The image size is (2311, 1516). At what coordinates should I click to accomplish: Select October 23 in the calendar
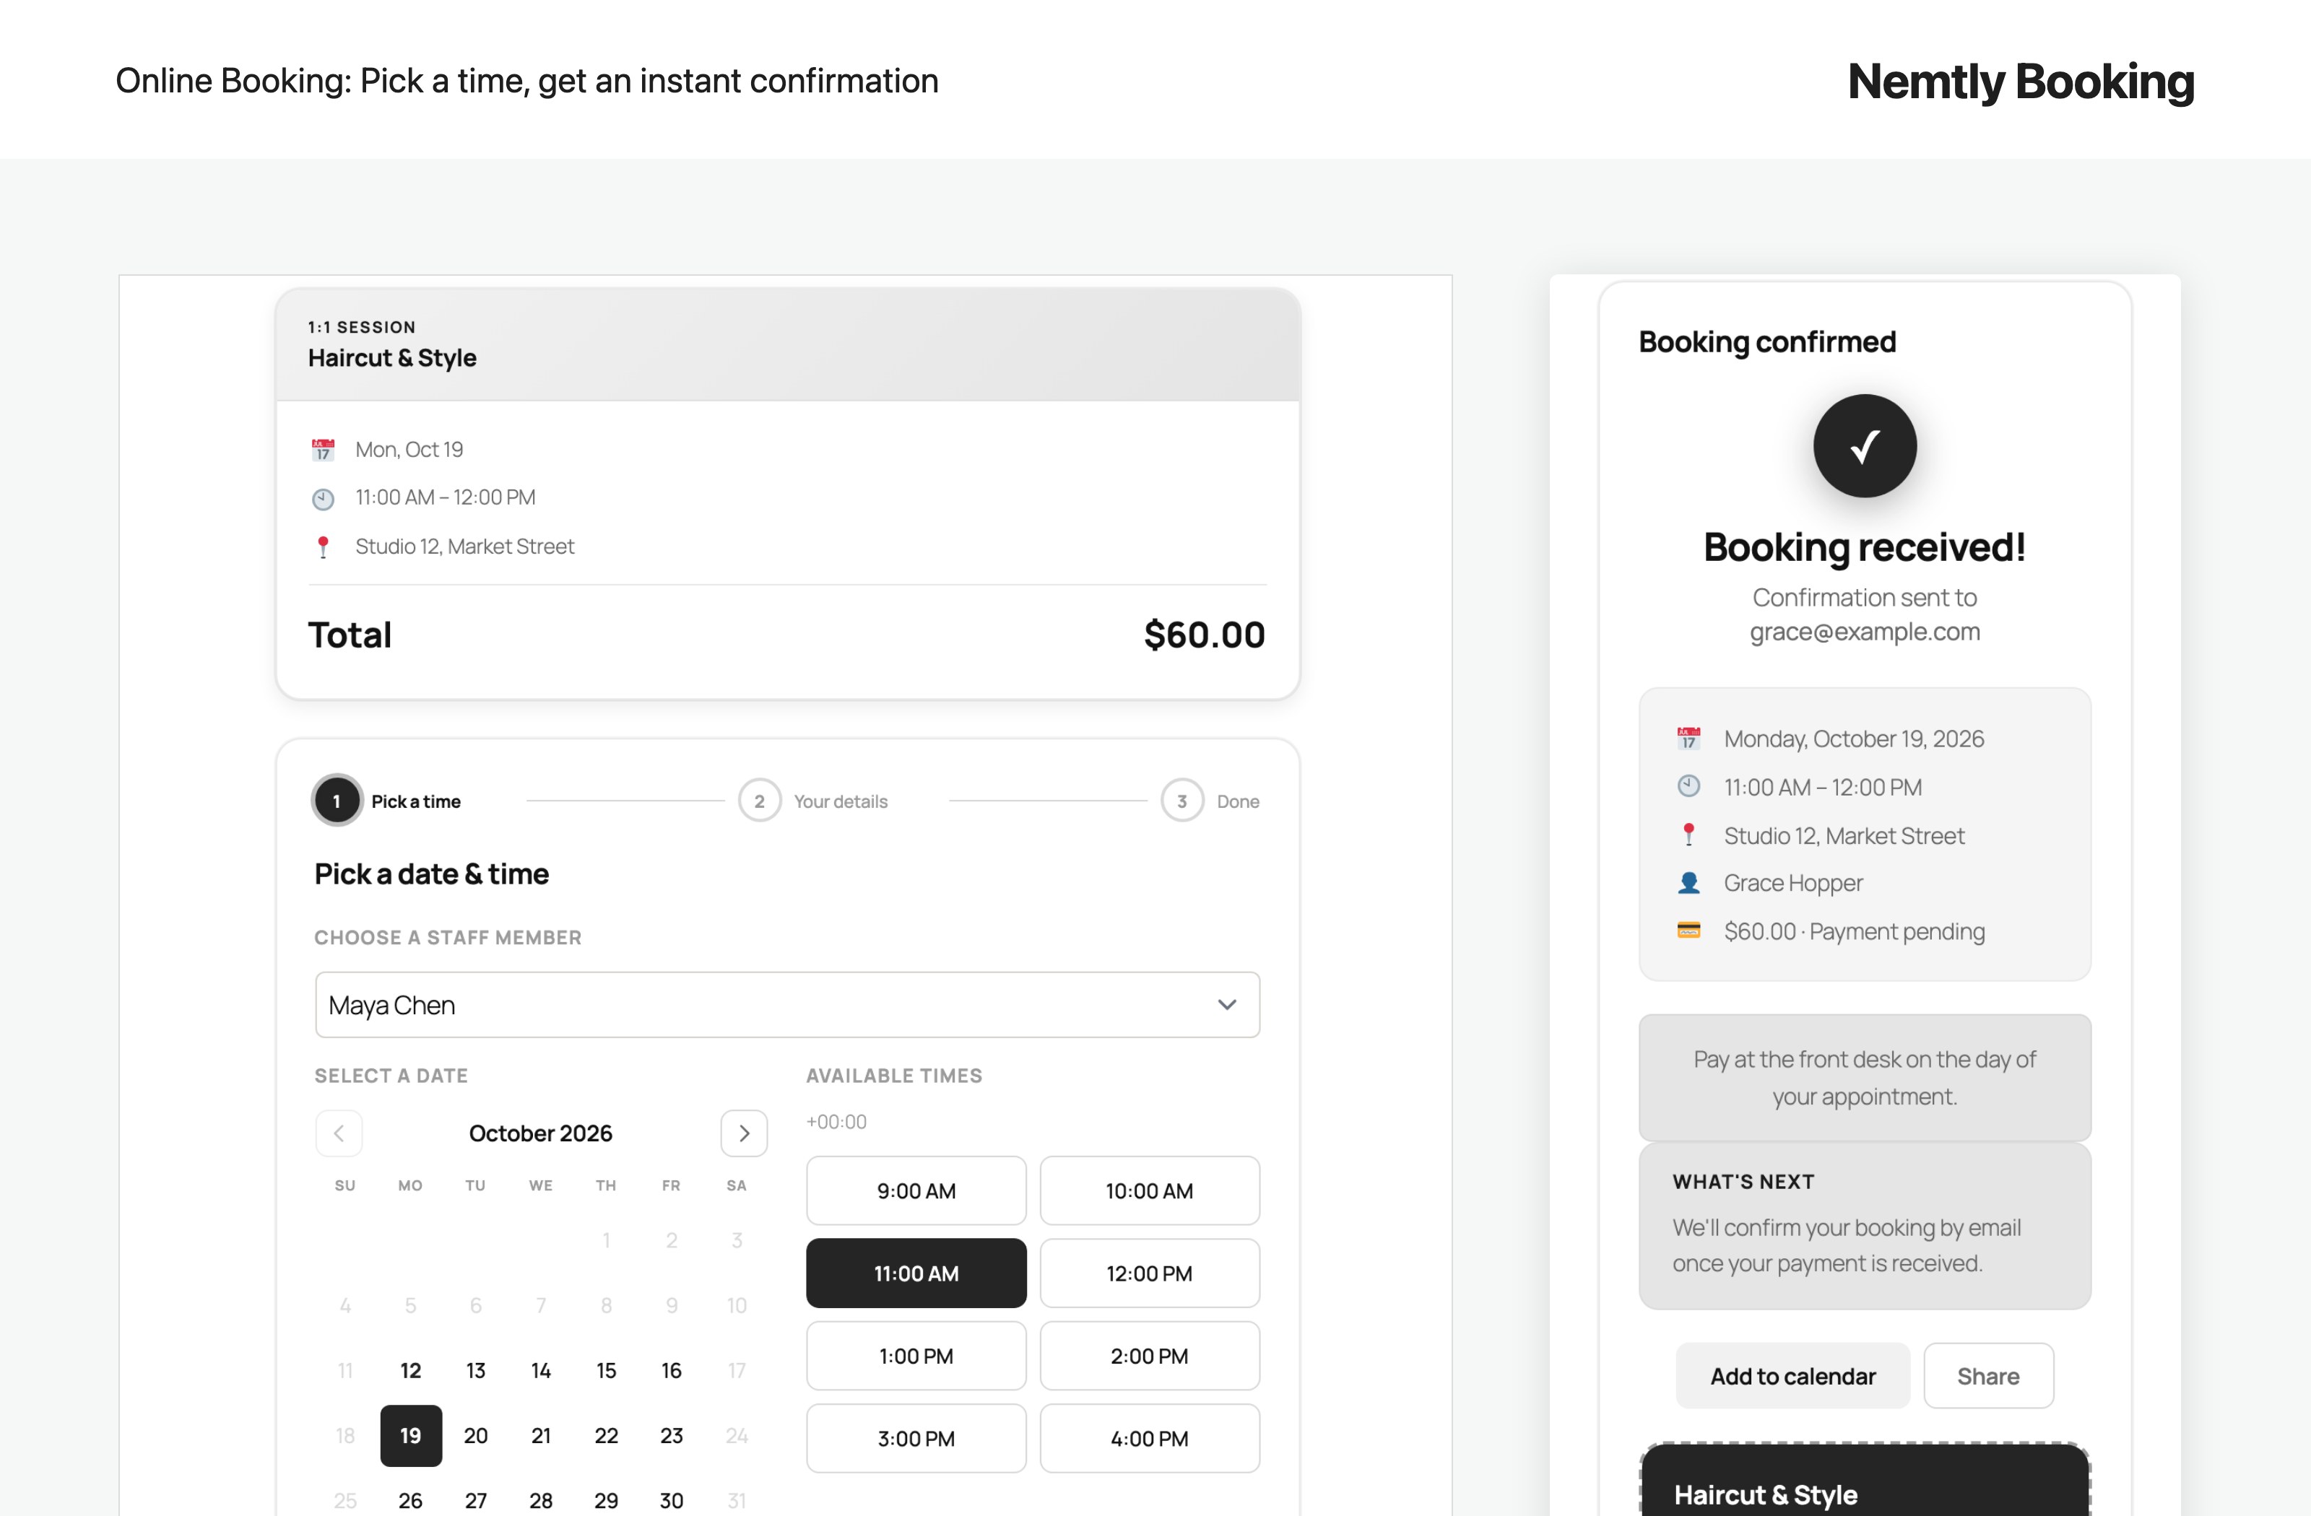(671, 1435)
